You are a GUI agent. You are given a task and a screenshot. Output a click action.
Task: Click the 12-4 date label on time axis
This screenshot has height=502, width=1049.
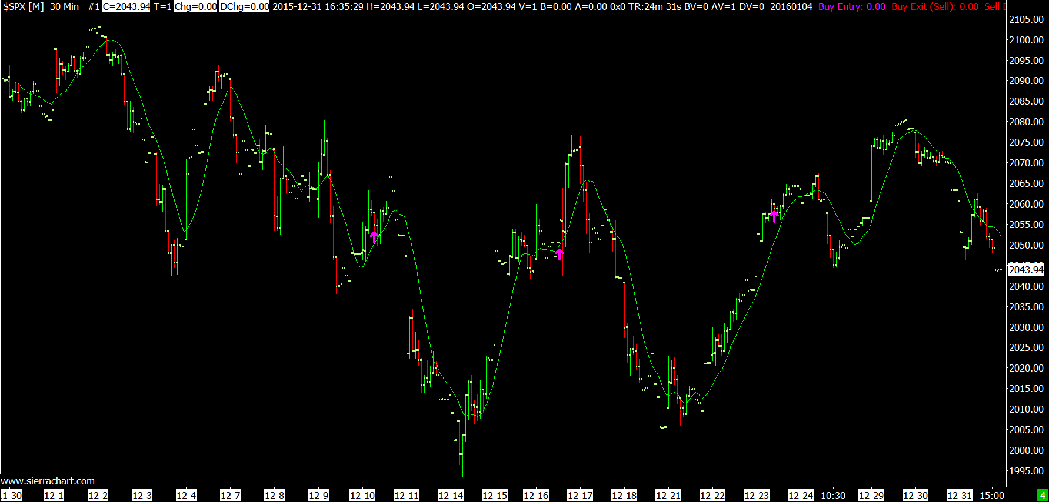(x=186, y=496)
